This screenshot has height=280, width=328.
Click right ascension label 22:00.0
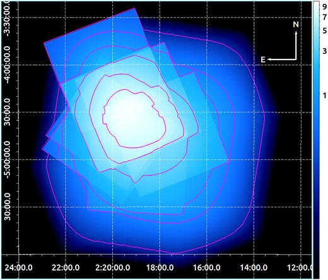(66, 268)
